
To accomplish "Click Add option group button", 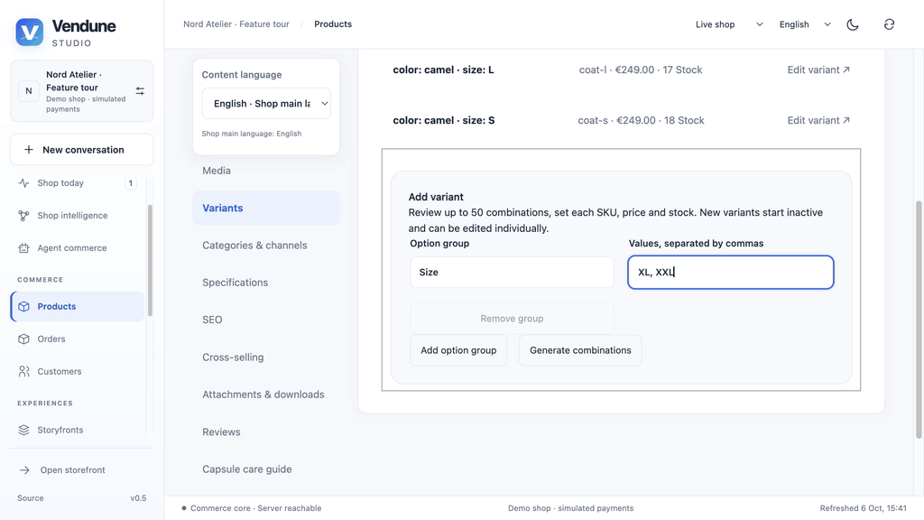I will tap(458, 350).
